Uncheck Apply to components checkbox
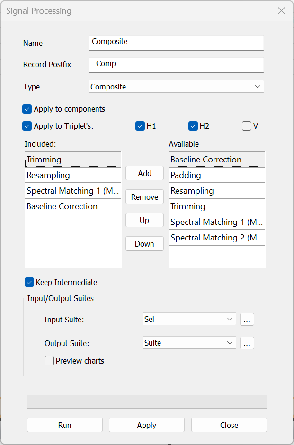Screen dimensions: 294x445 click(x=27, y=109)
